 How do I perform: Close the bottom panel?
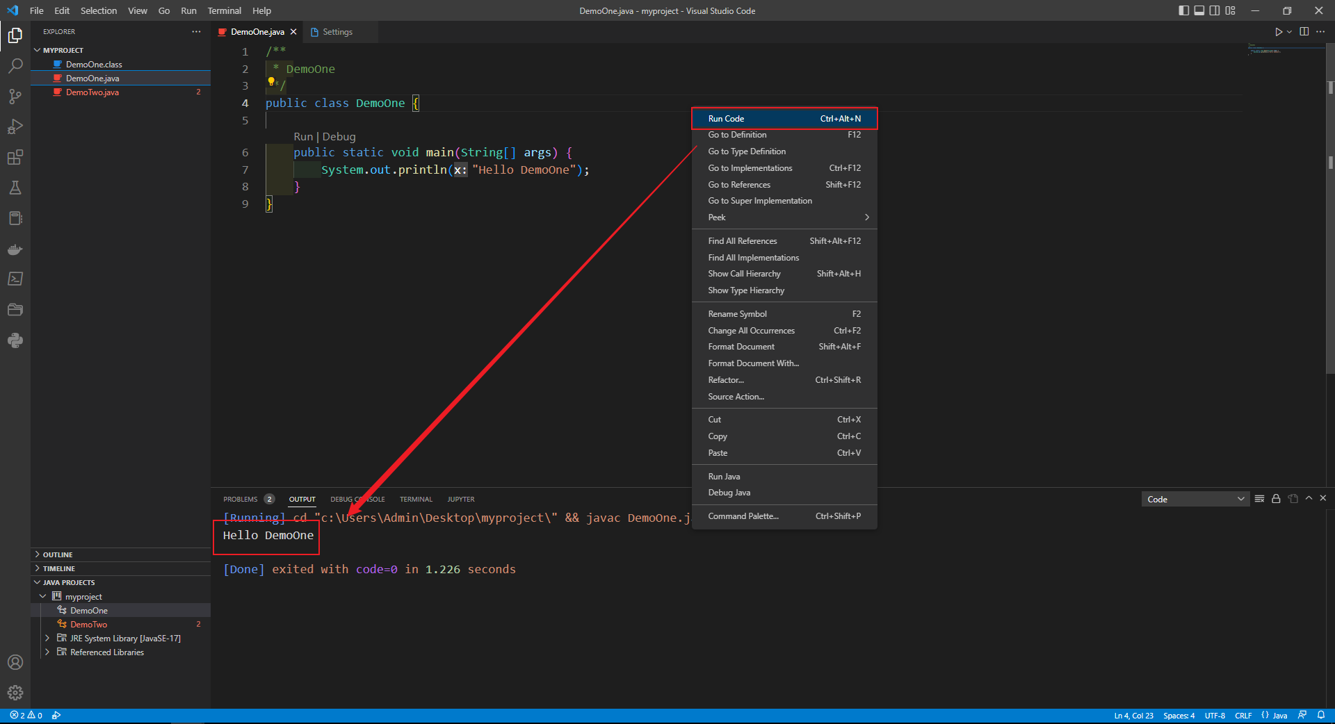[1323, 498]
